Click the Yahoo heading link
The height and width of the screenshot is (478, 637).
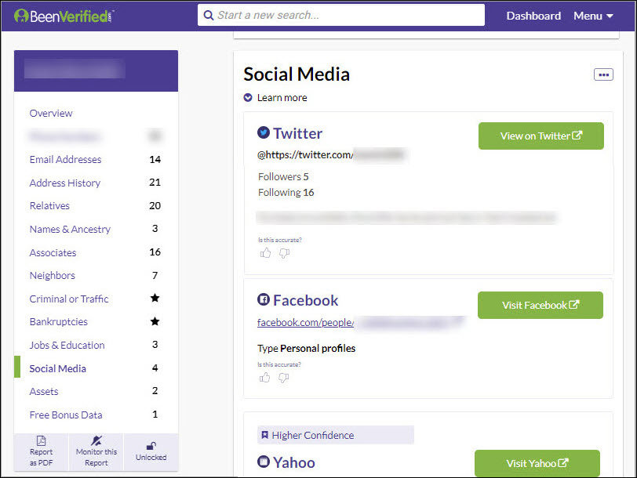click(x=294, y=462)
